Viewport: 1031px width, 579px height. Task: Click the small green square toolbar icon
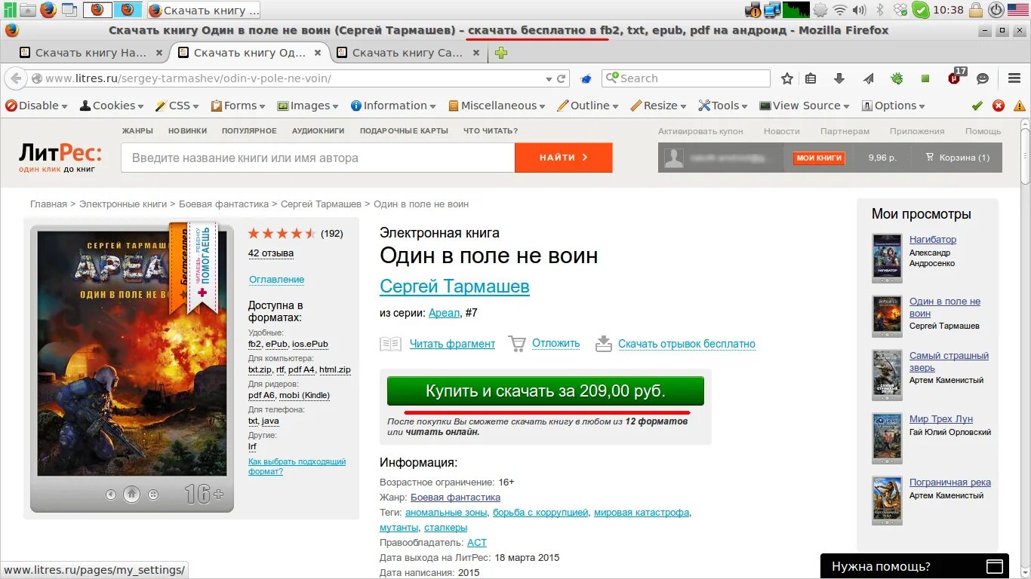click(x=925, y=78)
